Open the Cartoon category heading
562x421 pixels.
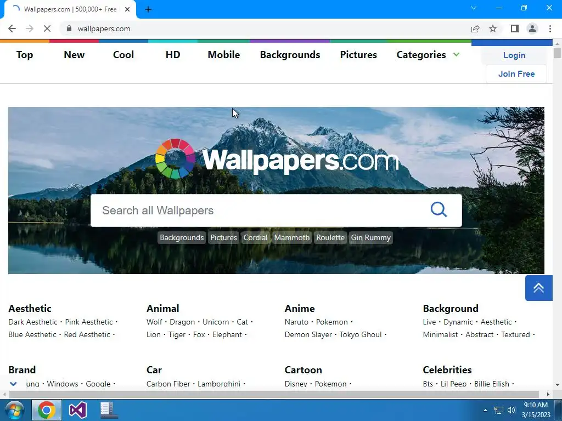click(x=303, y=370)
